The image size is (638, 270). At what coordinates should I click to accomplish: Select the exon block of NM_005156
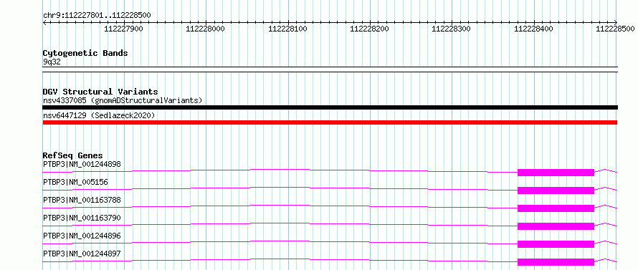tap(556, 191)
